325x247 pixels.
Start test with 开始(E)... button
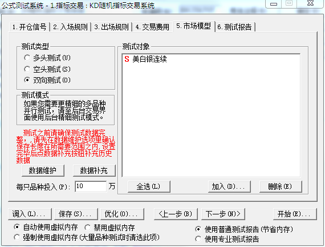(295, 214)
